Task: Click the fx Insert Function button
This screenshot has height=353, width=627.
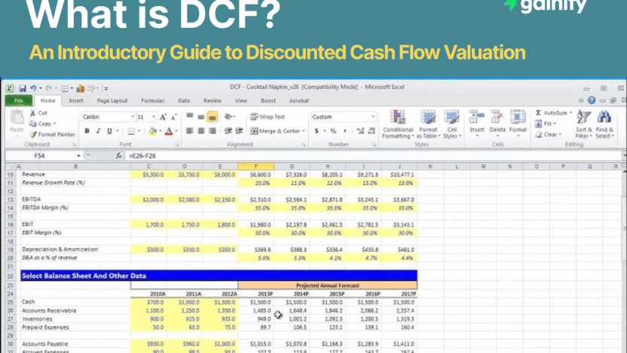Action: (x=118, y=155)
